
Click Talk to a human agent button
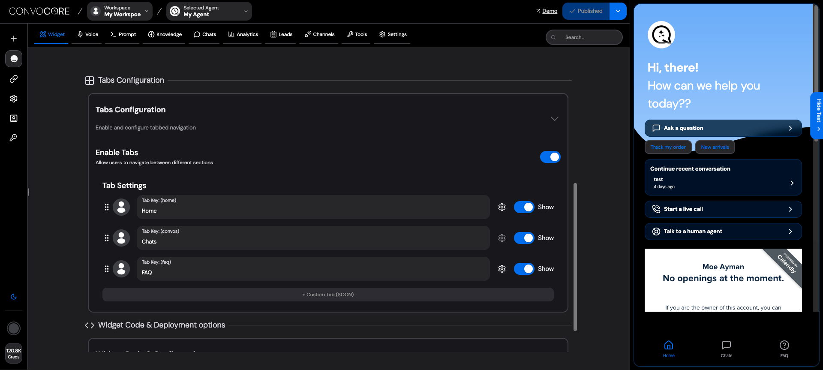723,232
